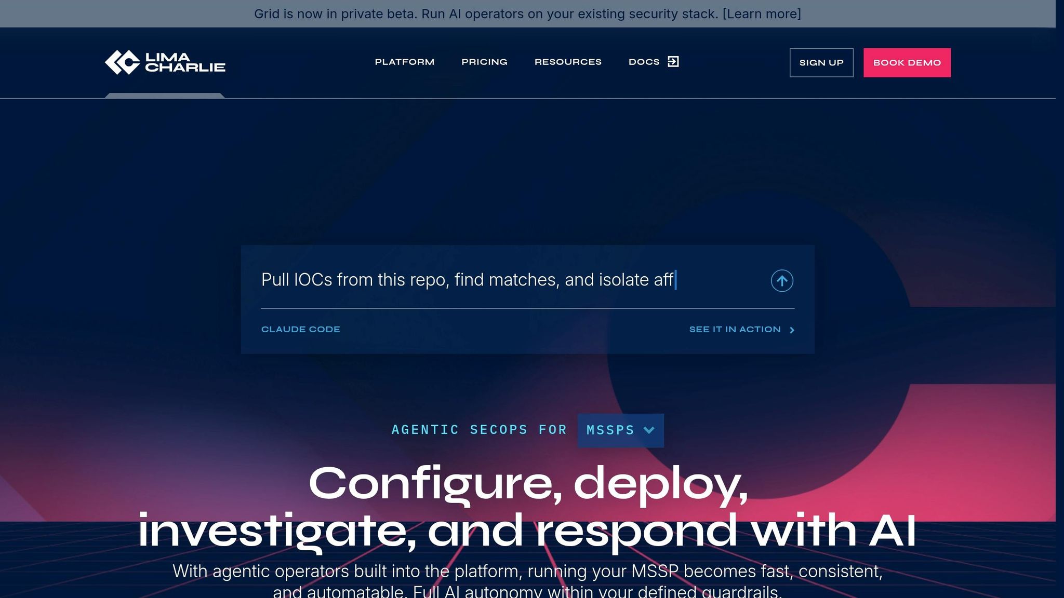This screenshot has height=598, width=1064.
Task: Click the Sign Up button
Action: (x=821, y=63)
